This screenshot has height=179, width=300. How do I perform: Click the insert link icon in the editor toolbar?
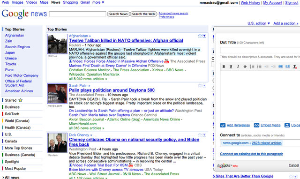tap(280, 67)
